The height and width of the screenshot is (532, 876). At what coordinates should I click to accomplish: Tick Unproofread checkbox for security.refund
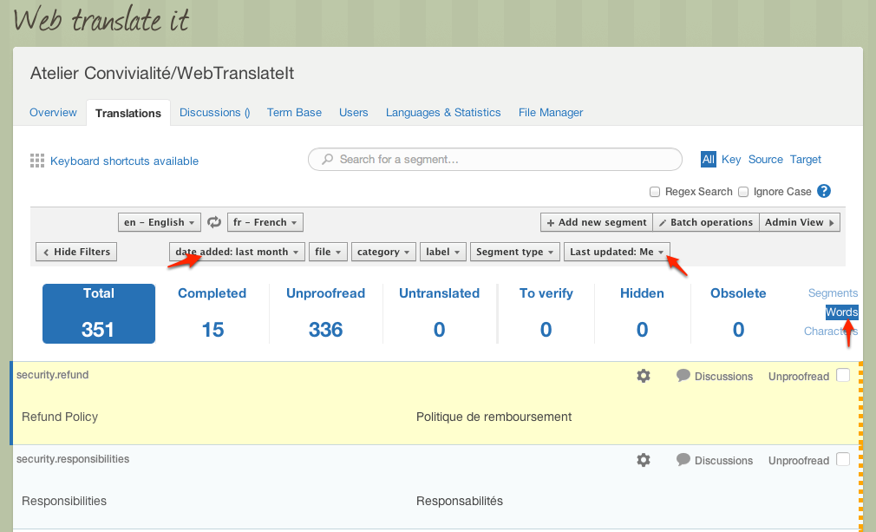[x=843, y=375]
